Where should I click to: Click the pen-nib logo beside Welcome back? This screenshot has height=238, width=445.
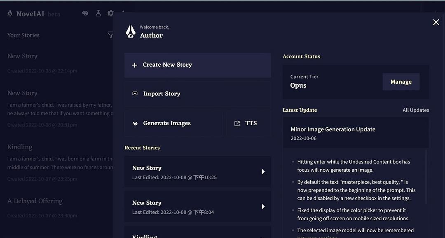point(131,31)
